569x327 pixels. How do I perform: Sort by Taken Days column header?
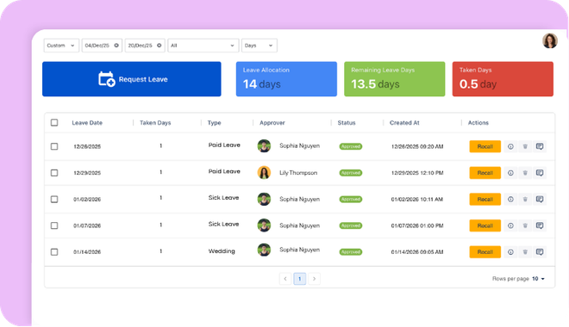(155, 123)
